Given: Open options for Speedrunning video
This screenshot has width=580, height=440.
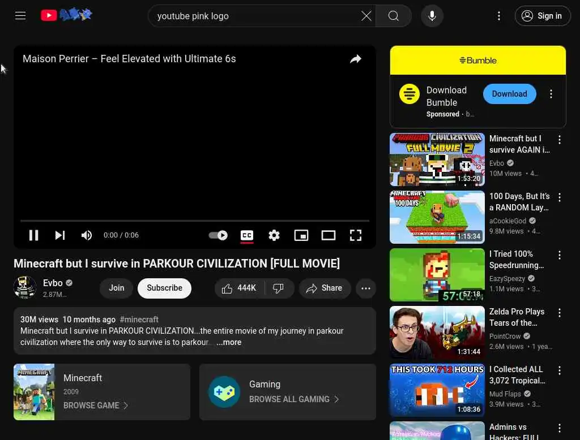Looking at the screenshot, I should point(560,255).
